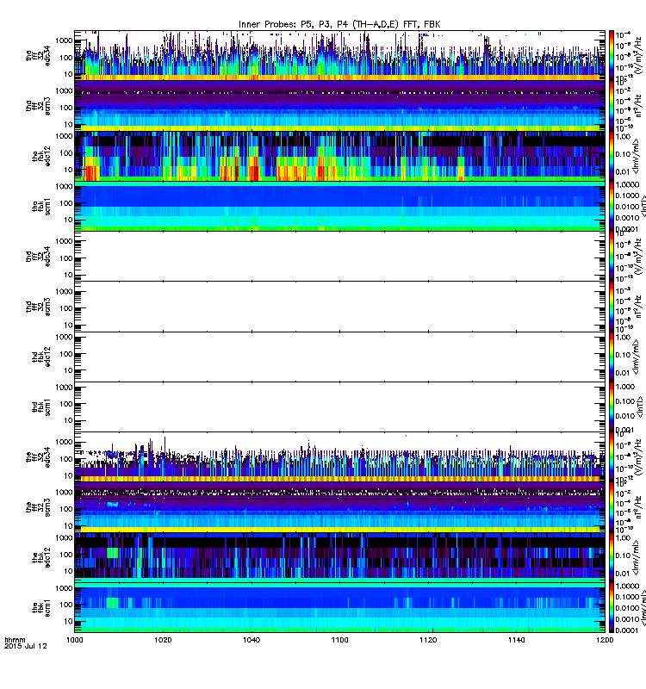
Task: Click the 1120 time tick label
Action: click(428, 640)
